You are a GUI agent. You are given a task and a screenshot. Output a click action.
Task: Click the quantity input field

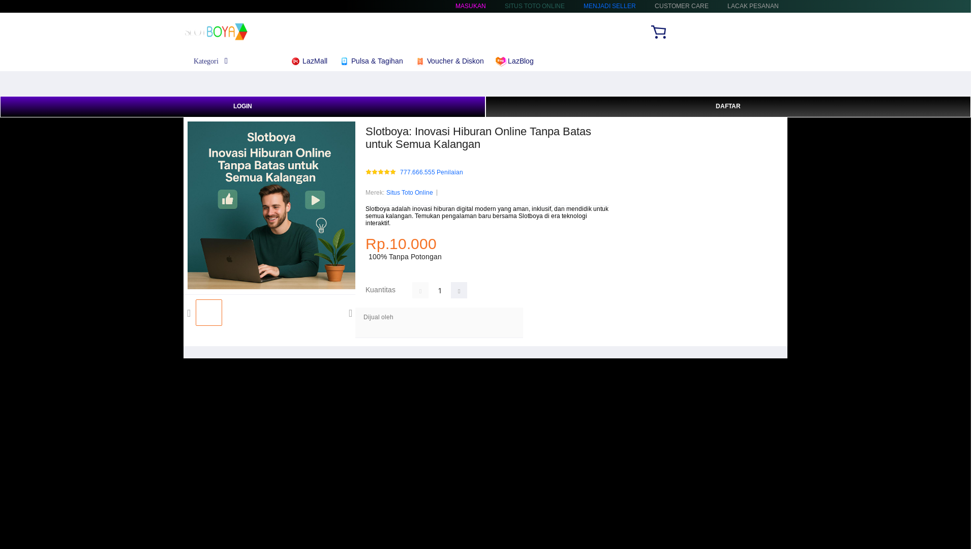[x=440, y=291]
